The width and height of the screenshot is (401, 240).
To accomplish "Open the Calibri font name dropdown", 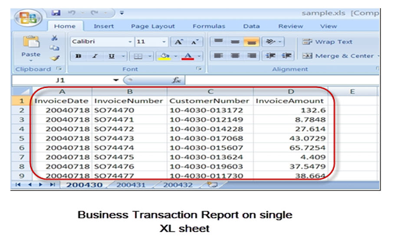I will click(x=130, y=42).
